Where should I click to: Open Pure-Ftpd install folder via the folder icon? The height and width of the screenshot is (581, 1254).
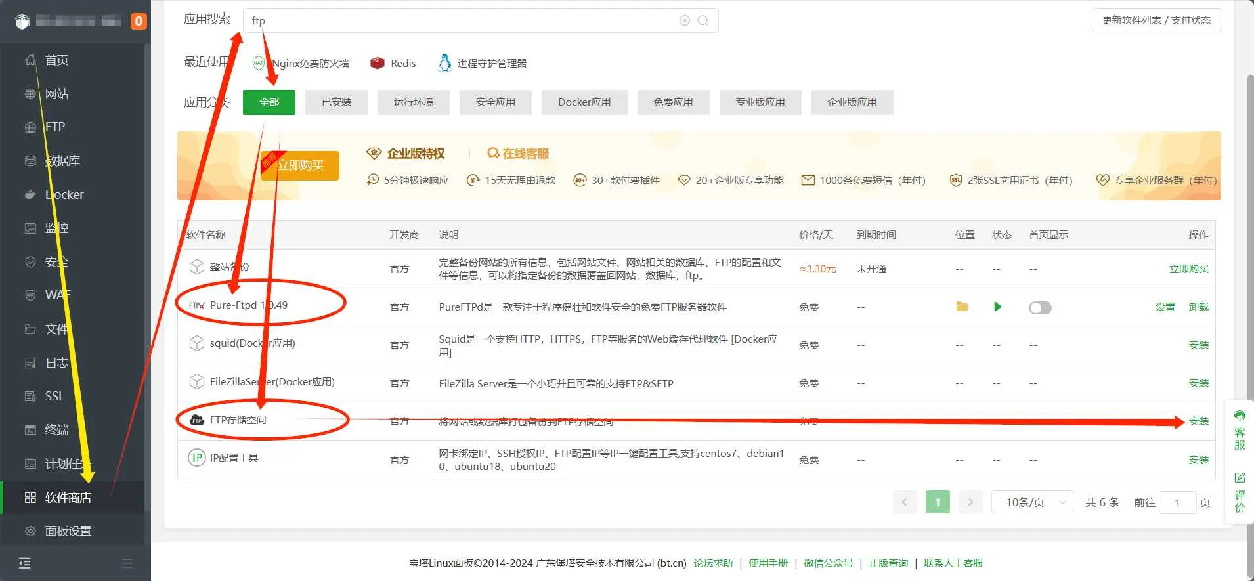962,307
